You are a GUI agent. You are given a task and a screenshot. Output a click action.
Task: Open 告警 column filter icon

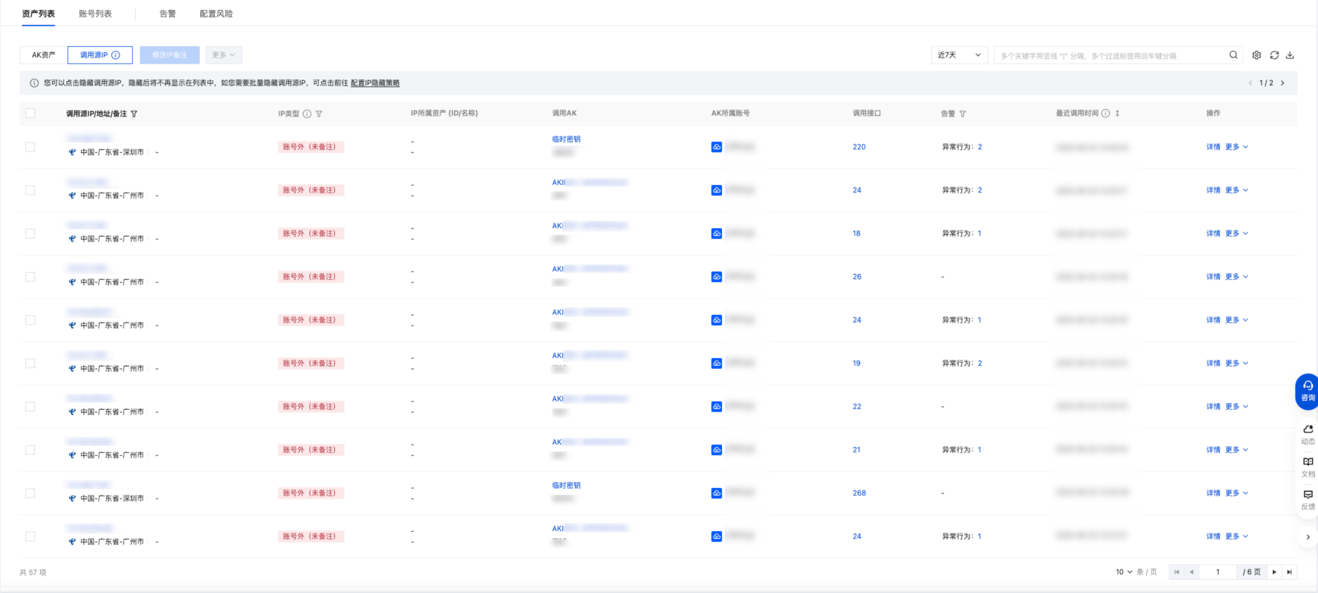point(962,114)
